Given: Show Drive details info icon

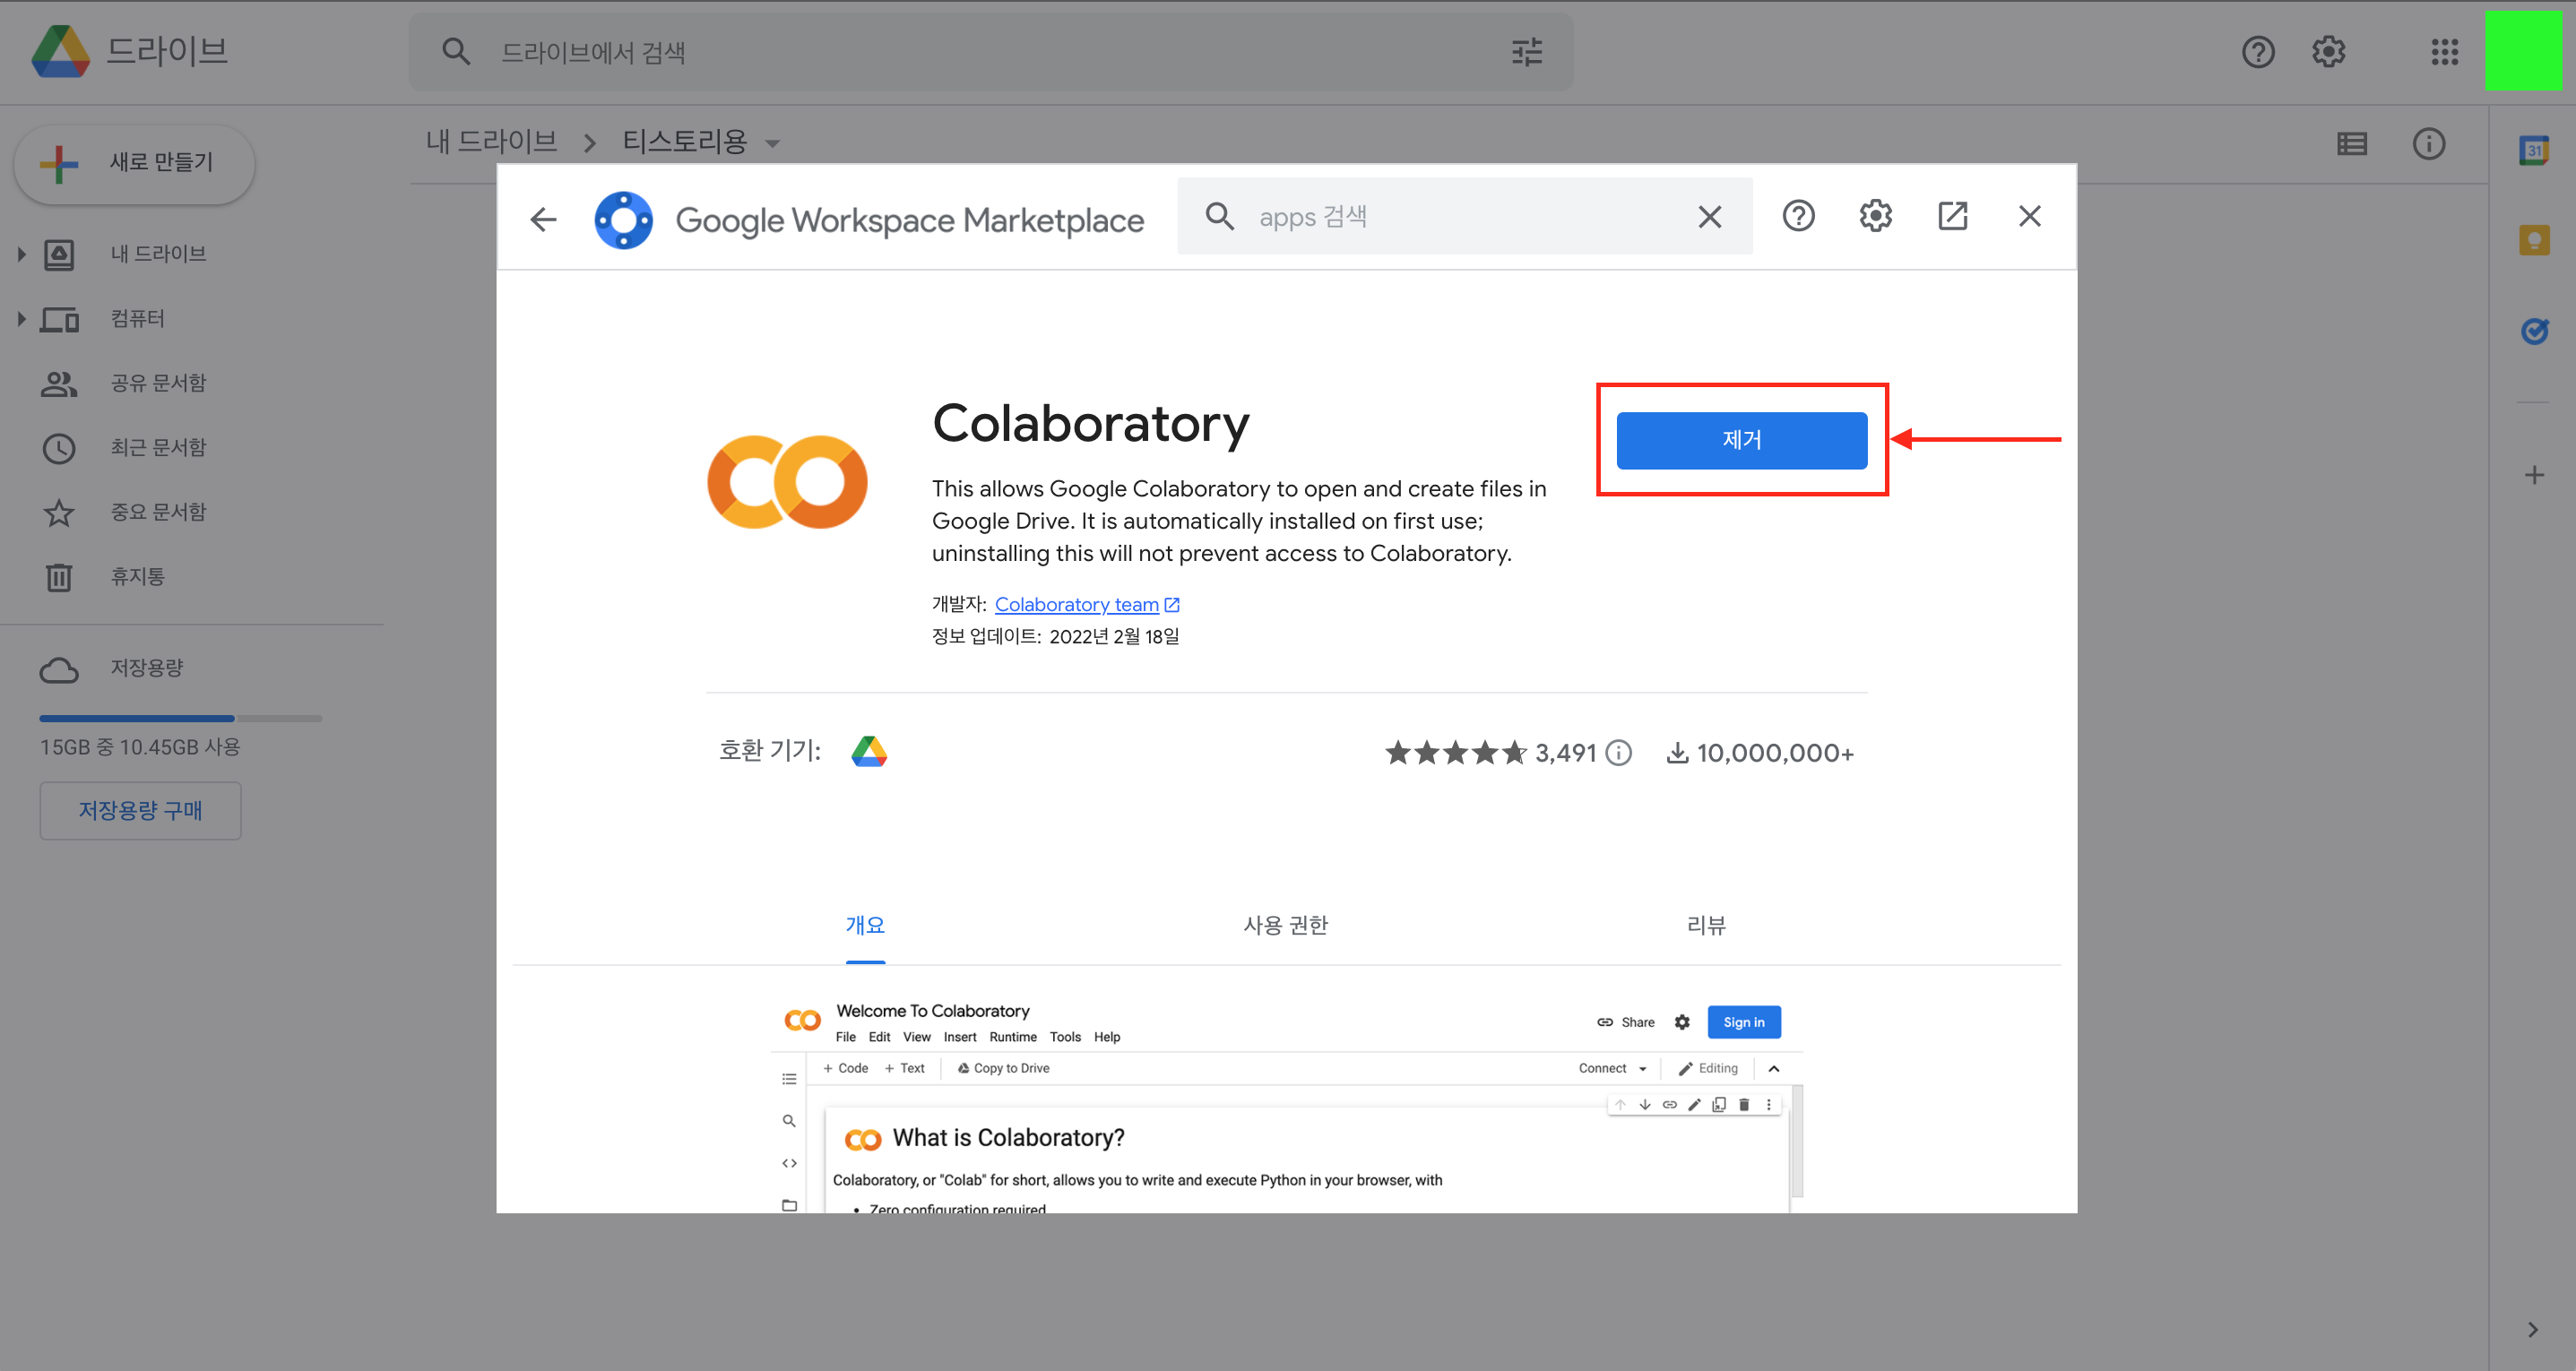Looking at the screenshot, I should click(x=2429, y=144).
